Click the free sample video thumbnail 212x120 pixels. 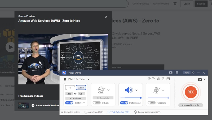point(24,105)
